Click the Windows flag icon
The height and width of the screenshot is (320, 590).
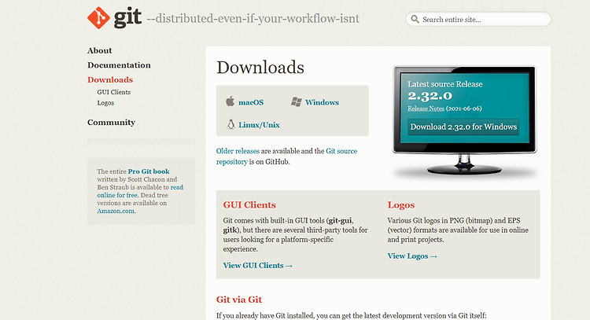coord(297,102)
